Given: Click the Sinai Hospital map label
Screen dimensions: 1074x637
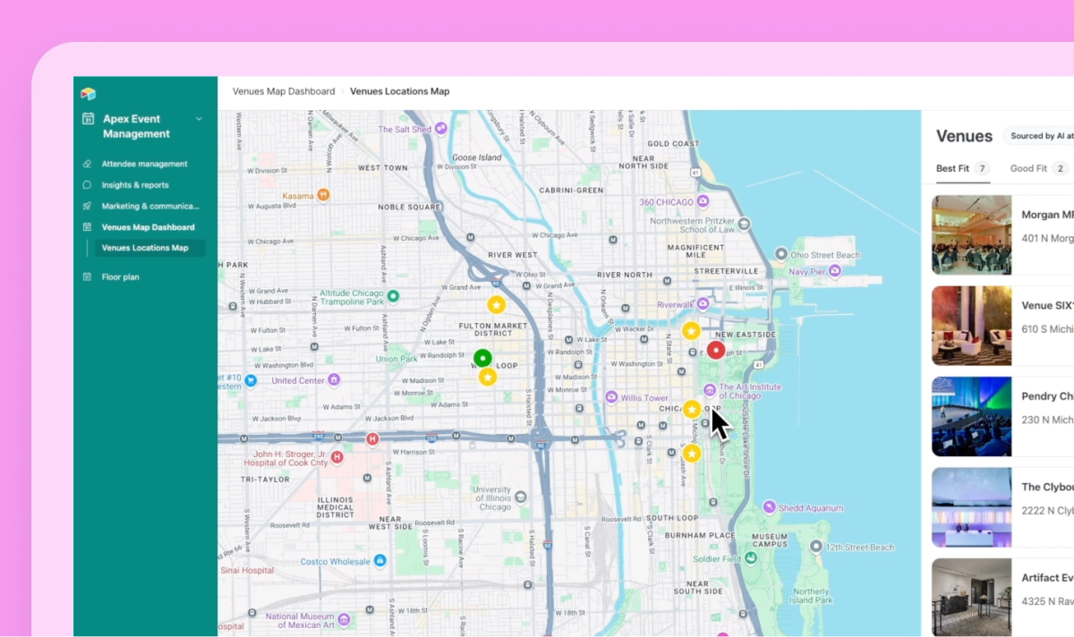Looking at the screenshot, I should [x=246, y=569].
